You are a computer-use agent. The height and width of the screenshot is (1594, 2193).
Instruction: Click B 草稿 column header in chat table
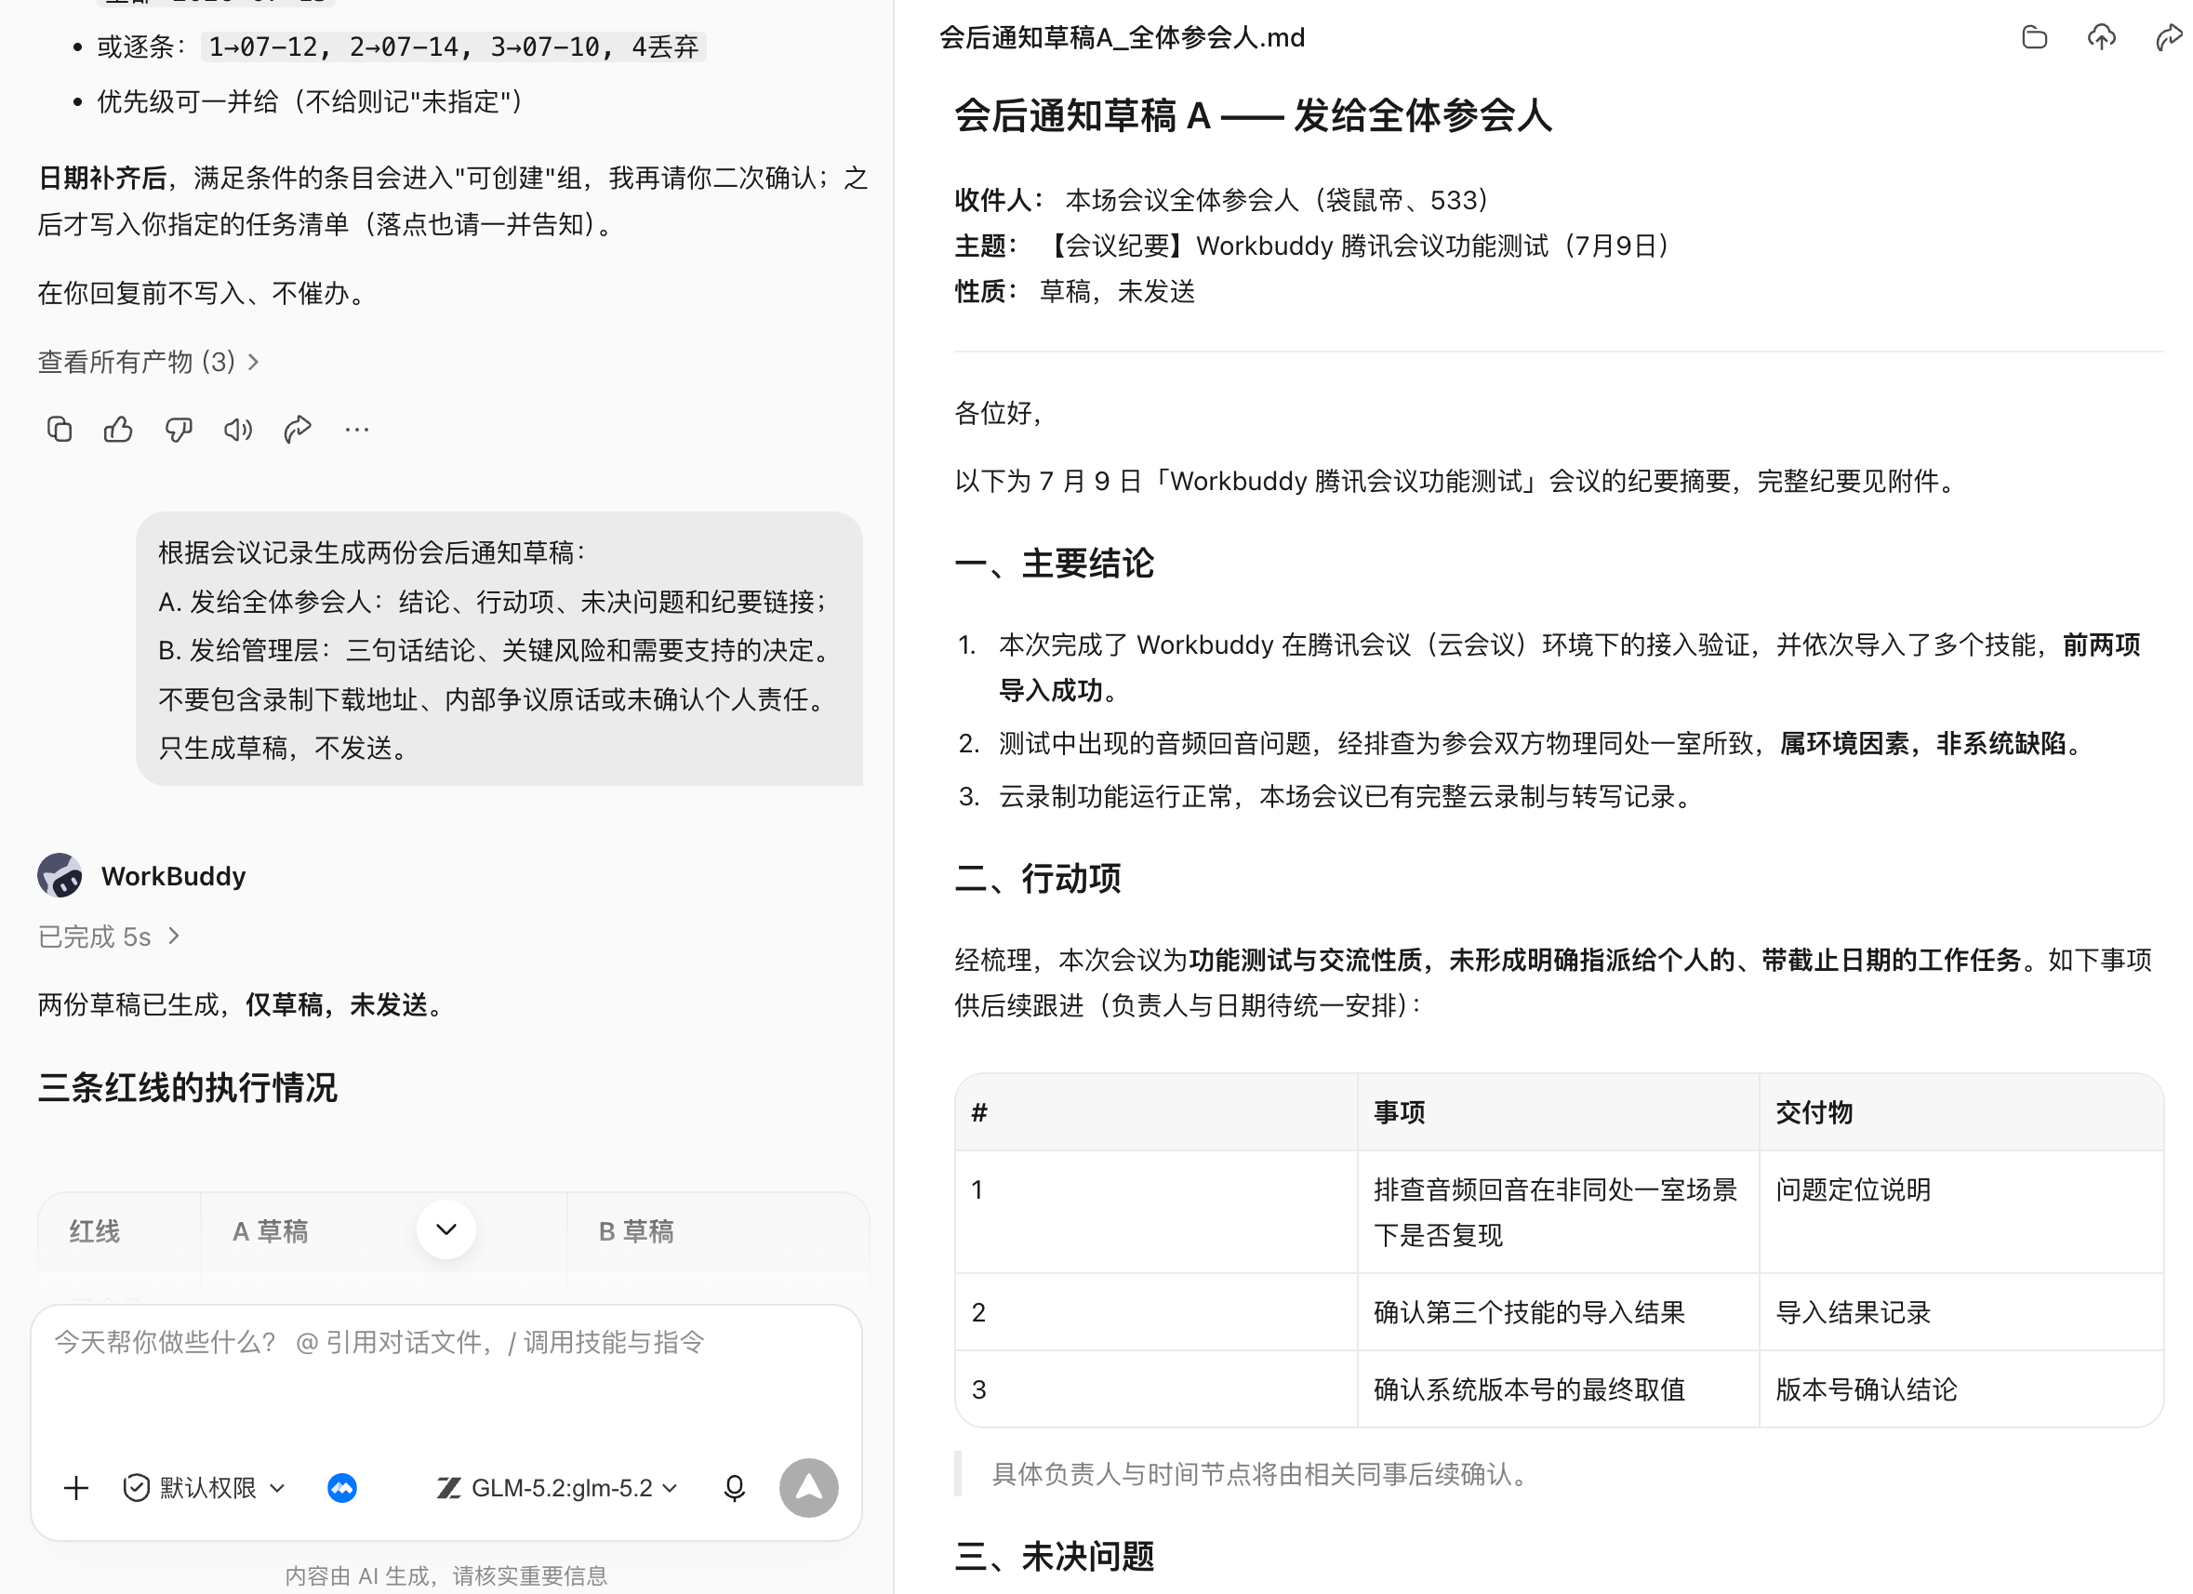(636, 1231)
